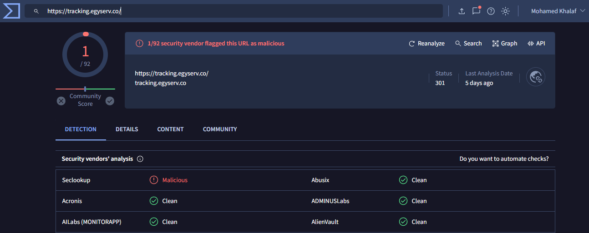
Task: Click the search magnifier in URL bar
Action: coord(36,11)
